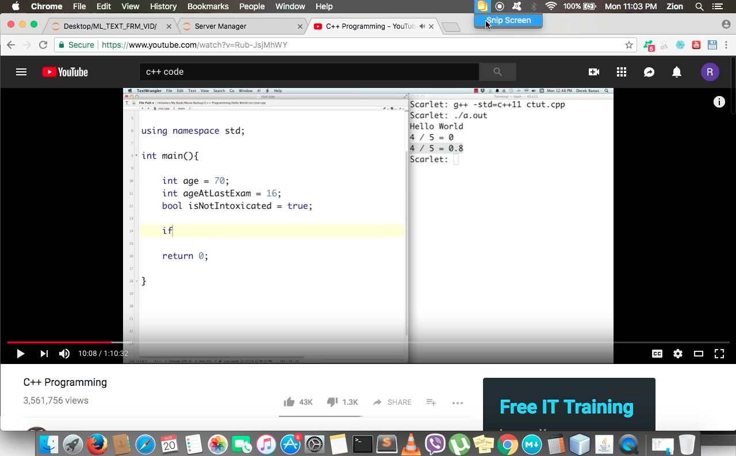This screenshot has height=456, width=736.
Task: Click the red video progress bar
Action: pyautogui.click(x=57, y=342)
